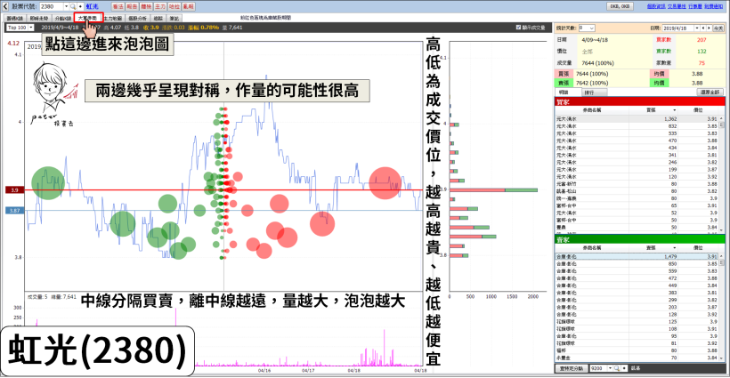Open the date picker dropdown arrow
730x378 pixels.
pos(697,28)
